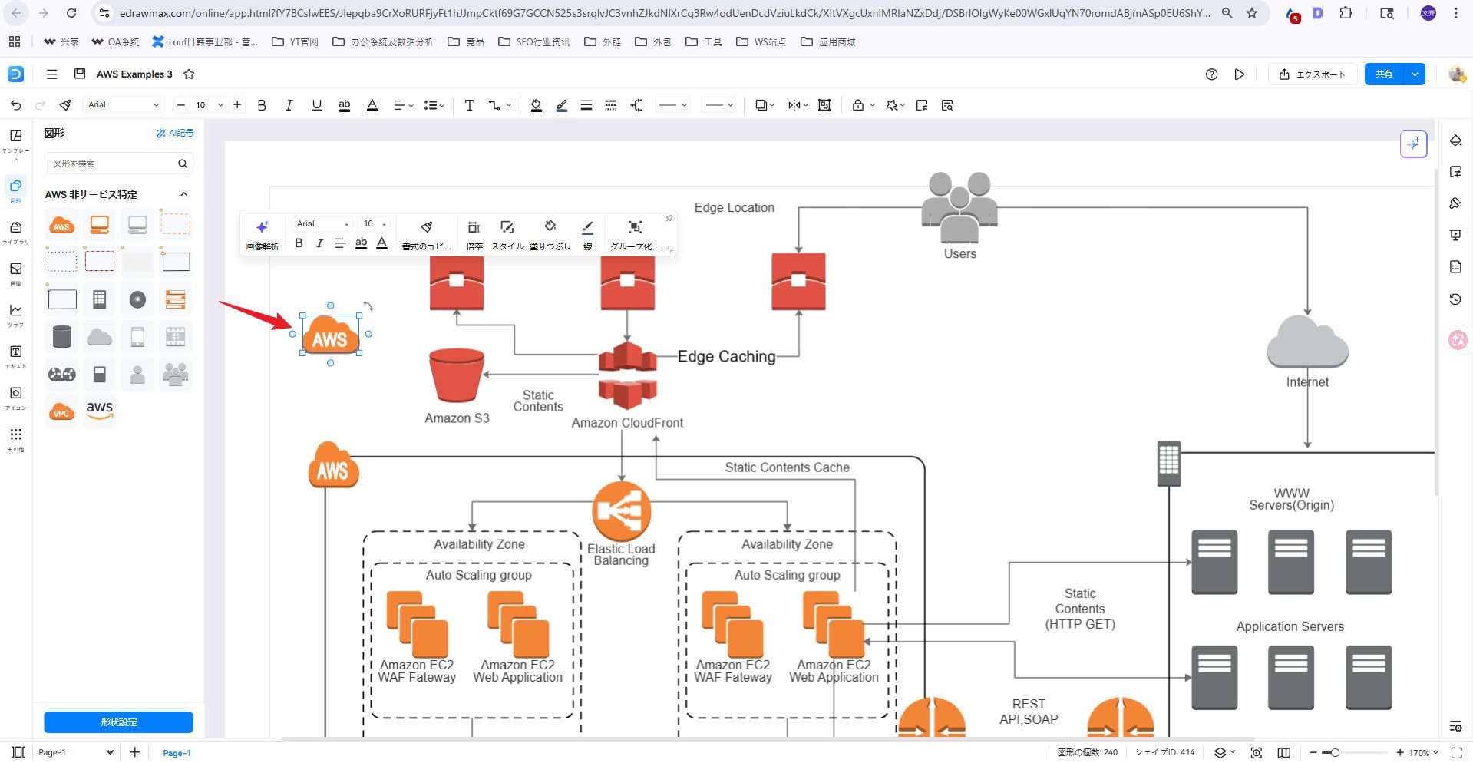The height and width of the screenshot is (763, 1473).
Task: Switch to the Page-1 tab at the bottom
Action: (177, 753)
